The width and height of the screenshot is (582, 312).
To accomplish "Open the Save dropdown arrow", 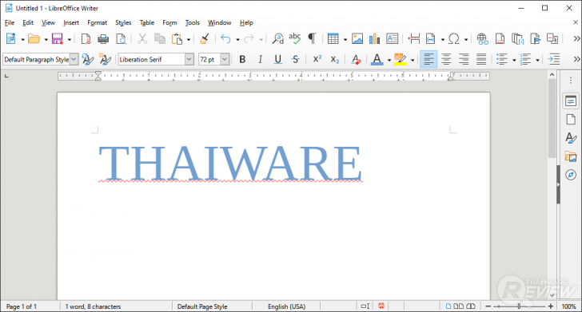I will 69,39.
